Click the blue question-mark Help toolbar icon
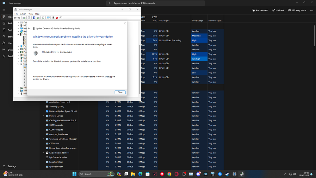 tap(34, 18)
